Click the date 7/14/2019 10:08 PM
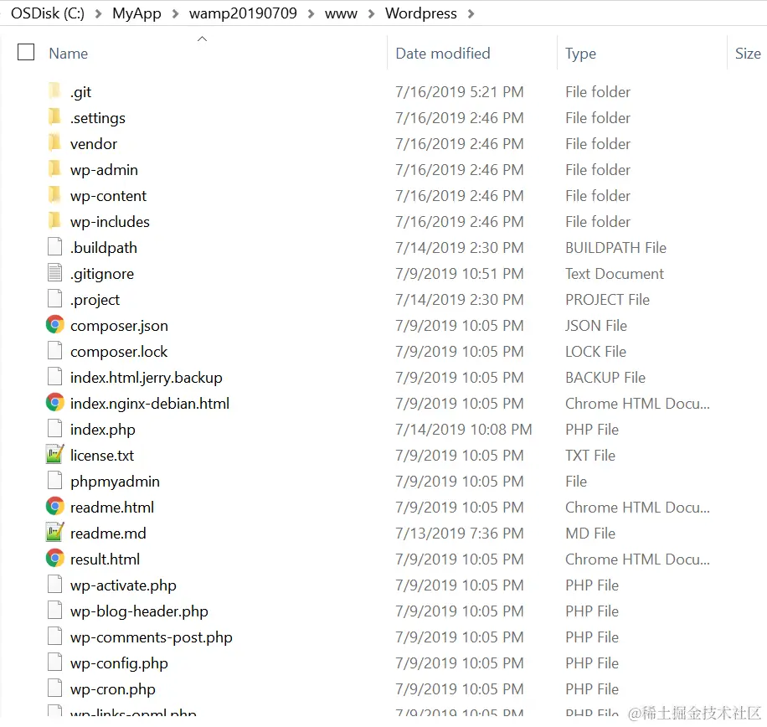The width and height of the screenshot is (767, 727). [x=464, y=430]
